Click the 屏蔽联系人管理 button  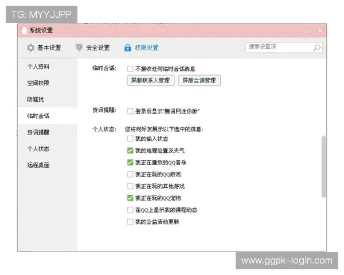(151, 80)
